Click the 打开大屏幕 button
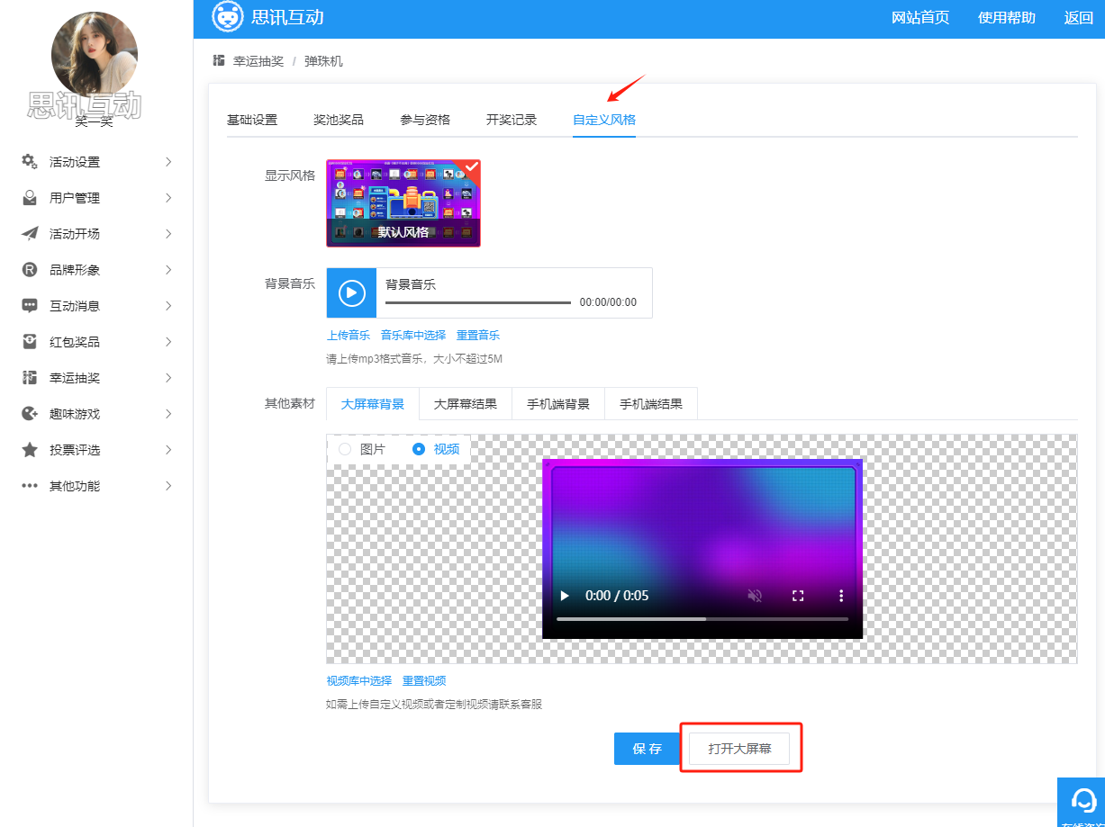The width and height of the screenshot is (1105, 827). point(739,749)
